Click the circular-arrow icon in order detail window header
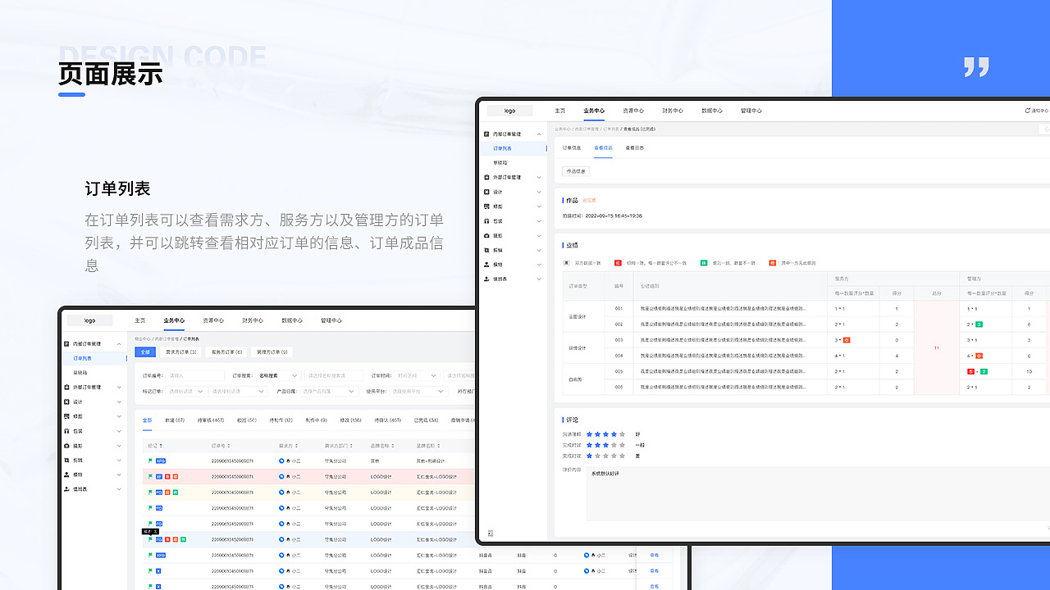The width and height of the screenshot is (1050, 590). click(x=1027, y=111)
